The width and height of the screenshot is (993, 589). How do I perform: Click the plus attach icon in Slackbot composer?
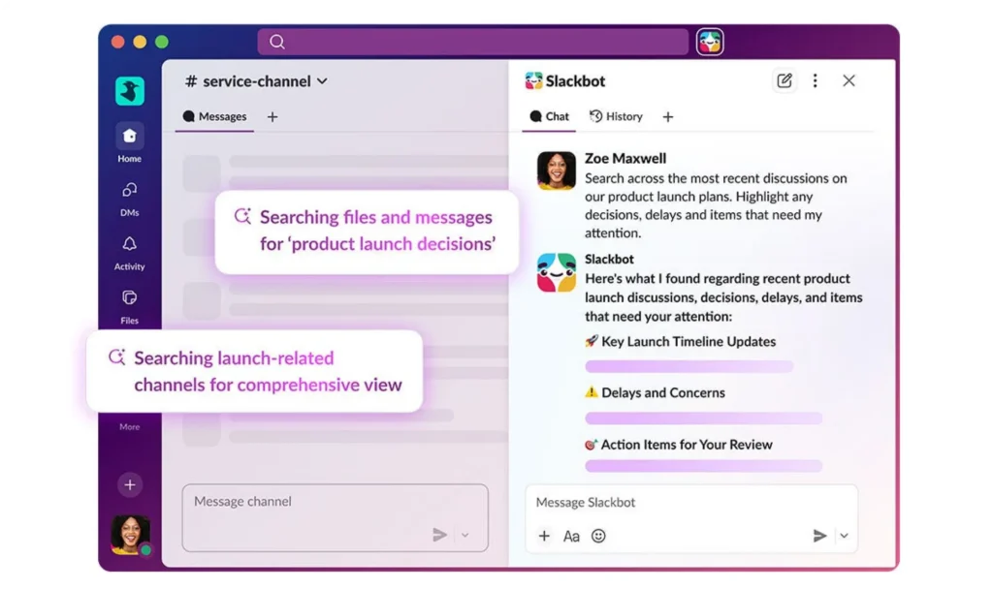point(544,536)
